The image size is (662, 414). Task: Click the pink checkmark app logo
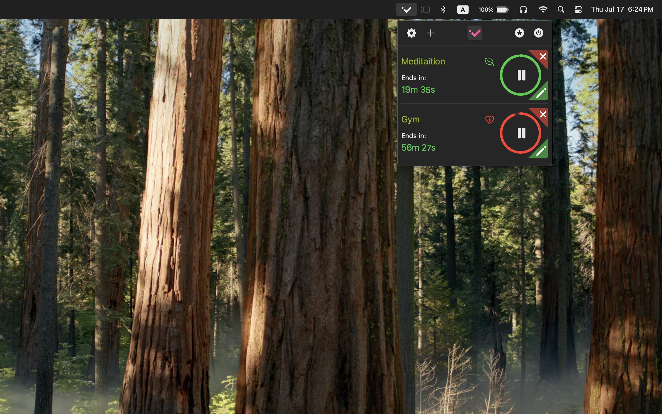[475, 33]
